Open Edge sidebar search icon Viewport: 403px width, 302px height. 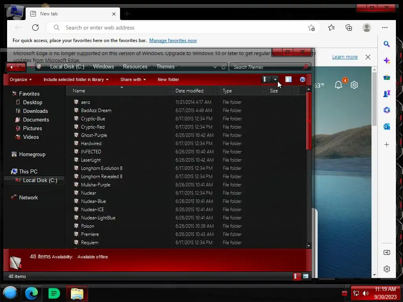point(386,44)
